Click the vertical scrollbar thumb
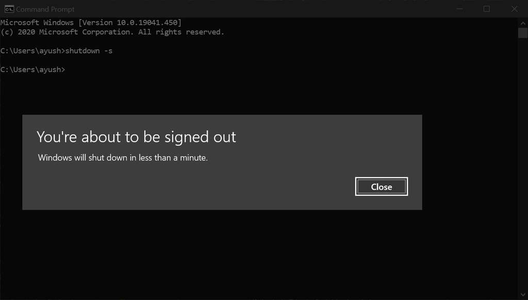This screenshot has width=528, height=300. click(523, 33)
